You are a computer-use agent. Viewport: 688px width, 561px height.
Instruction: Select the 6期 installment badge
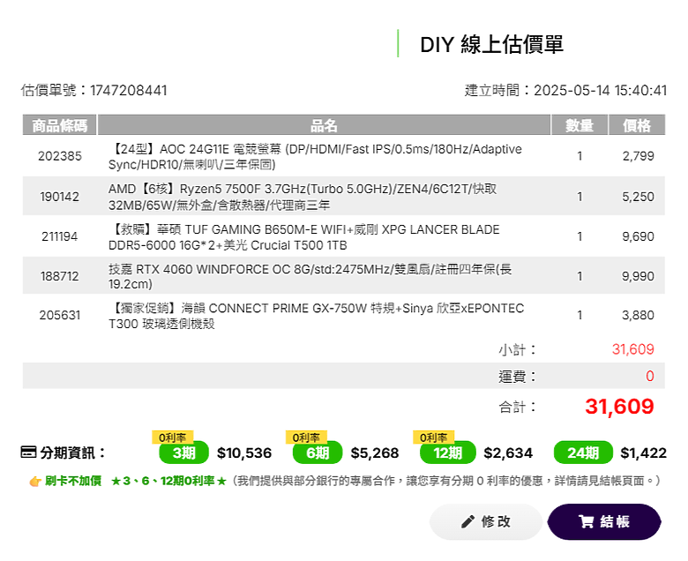pyautogui.click(x=318, y=453)
